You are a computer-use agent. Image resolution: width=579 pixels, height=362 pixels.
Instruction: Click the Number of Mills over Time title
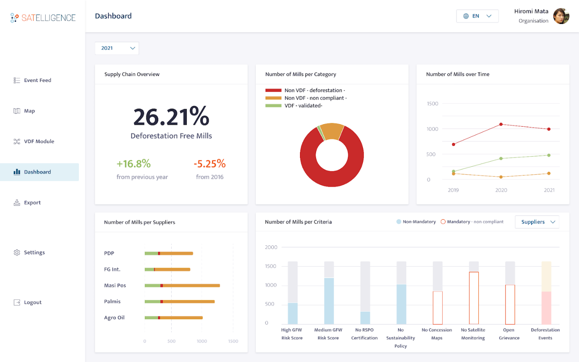[x=458, y=74]
